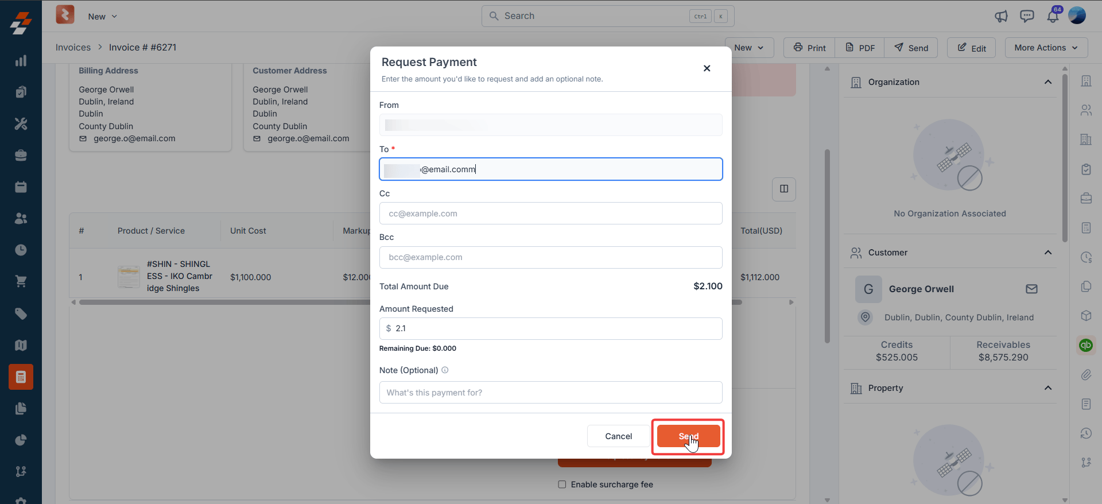Open the clock time icon in left sidebar

[21, 250]
